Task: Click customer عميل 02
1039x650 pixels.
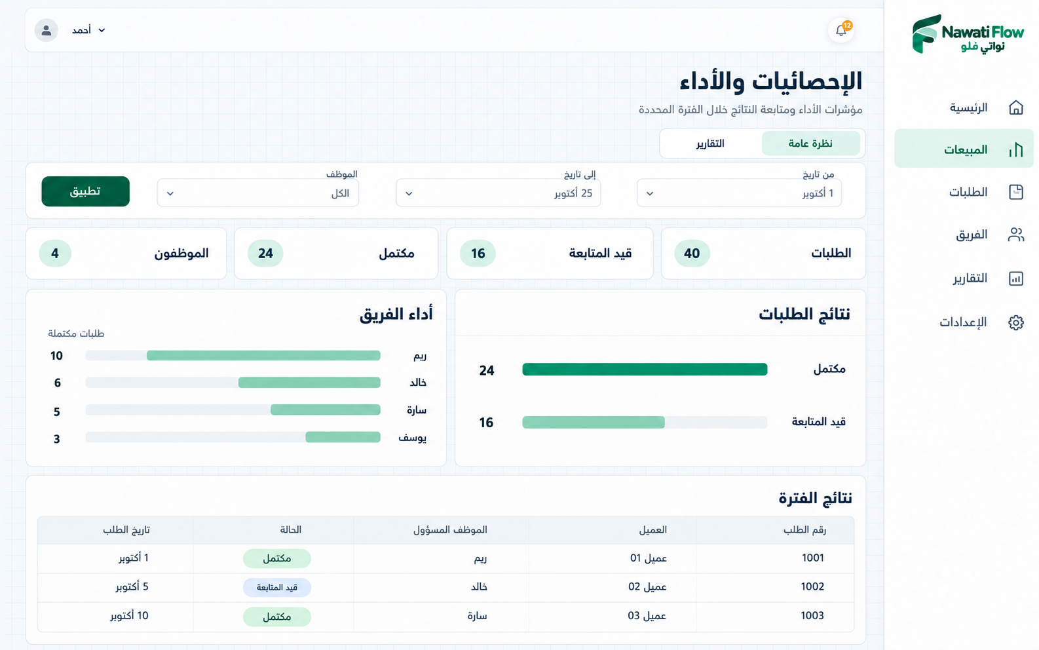Action: pos(647,586)
